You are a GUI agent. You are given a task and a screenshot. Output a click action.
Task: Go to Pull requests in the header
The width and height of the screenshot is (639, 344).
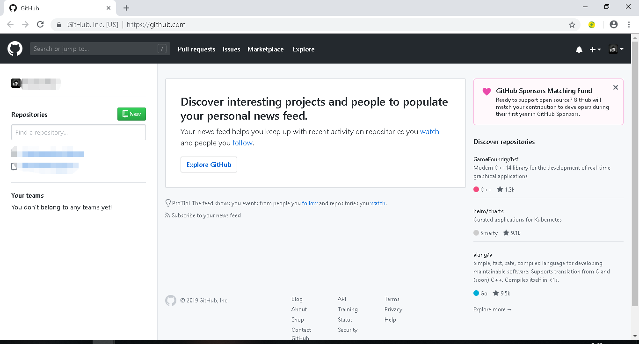[x=196, y=49]
